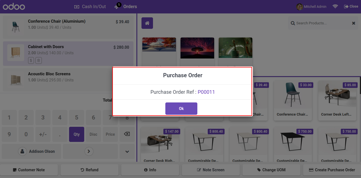Click the backspace key on the numpad
361x178 pixels.
pyautogui.click(x=127, y=134)
